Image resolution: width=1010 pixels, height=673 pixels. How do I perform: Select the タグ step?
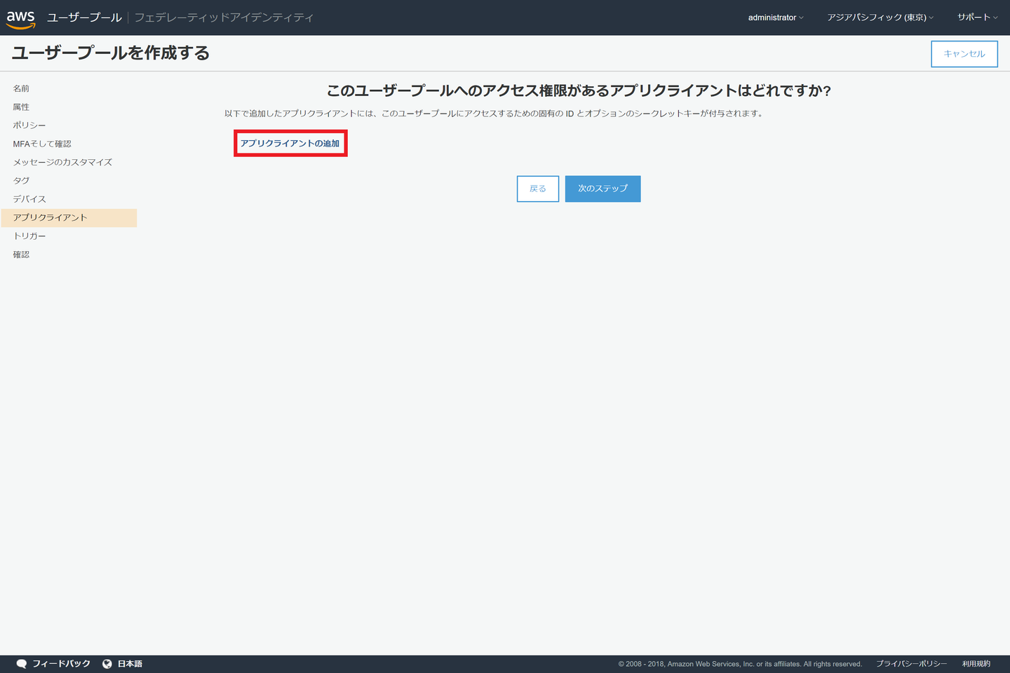click(x=21, y=181)
